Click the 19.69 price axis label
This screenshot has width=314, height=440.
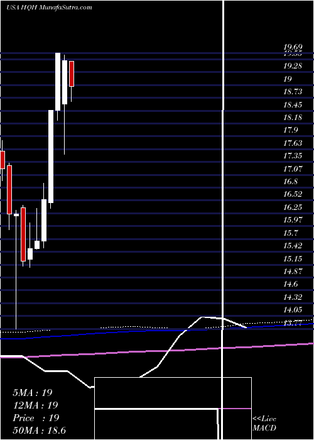pyautogui.click(x=293, y=47)
